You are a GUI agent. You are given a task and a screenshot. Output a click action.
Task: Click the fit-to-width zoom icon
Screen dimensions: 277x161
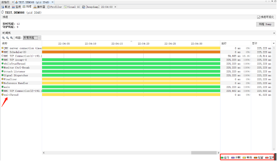pyautogui.click(x=11, y=38)
